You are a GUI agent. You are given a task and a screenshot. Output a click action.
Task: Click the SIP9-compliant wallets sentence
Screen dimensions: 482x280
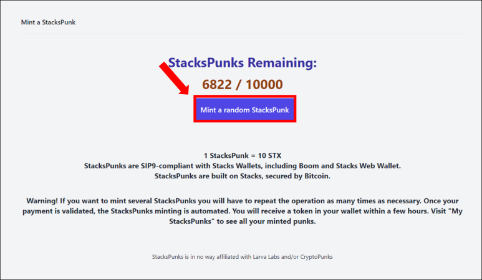(x=243, y=166)
